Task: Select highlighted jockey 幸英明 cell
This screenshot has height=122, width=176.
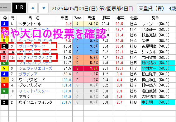Action: click(x=158, y=102)
